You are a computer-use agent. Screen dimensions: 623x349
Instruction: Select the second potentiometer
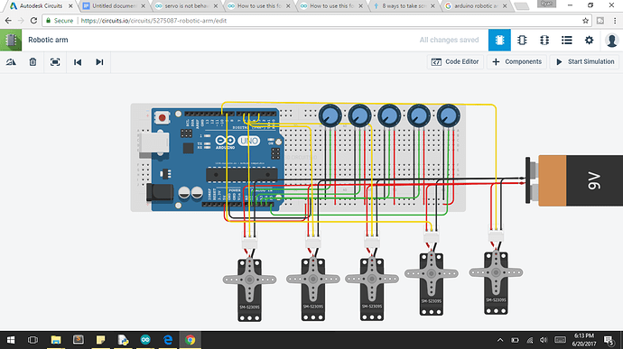(359, 115)
